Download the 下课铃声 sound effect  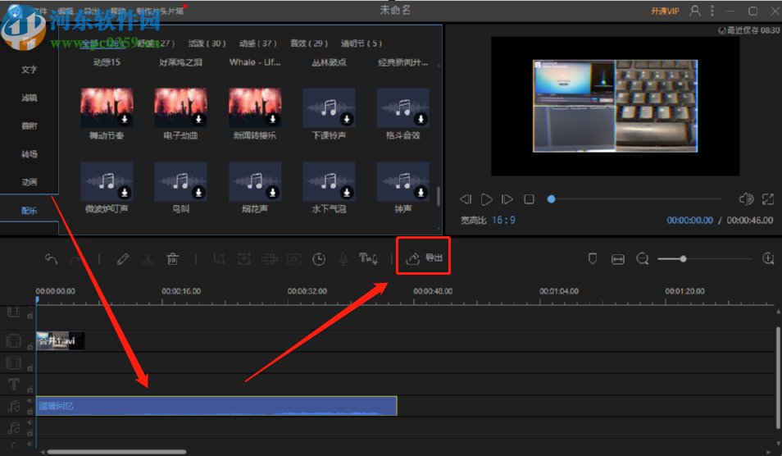(347, 119)
